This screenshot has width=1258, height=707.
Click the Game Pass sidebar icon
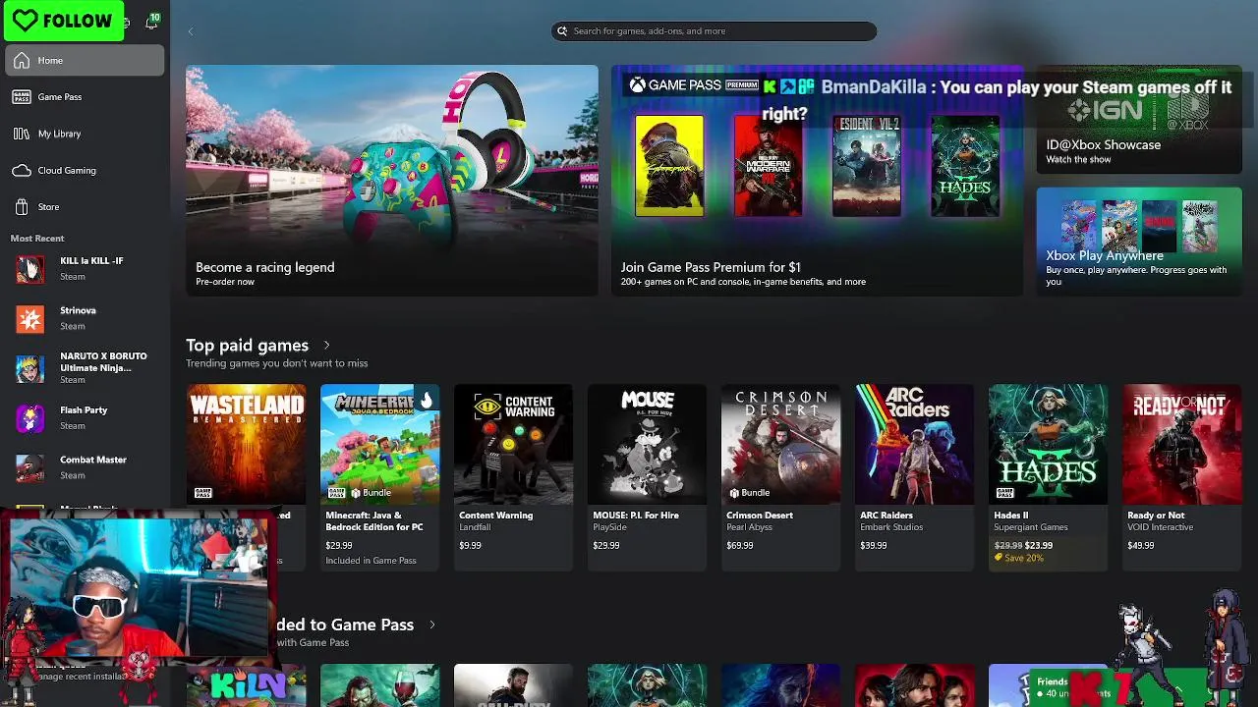pyautogui.click(x=22, y=97)
